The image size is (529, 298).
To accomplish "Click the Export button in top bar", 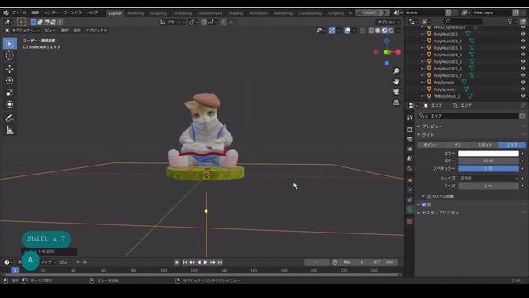I will [370, 12].
